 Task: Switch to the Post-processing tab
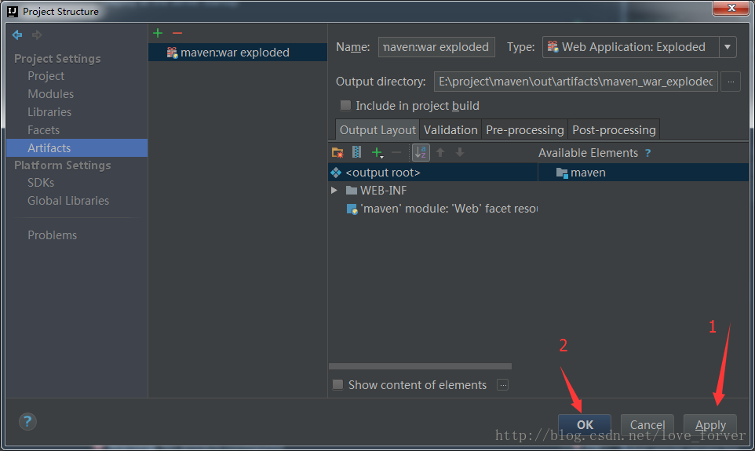[614, 130]
